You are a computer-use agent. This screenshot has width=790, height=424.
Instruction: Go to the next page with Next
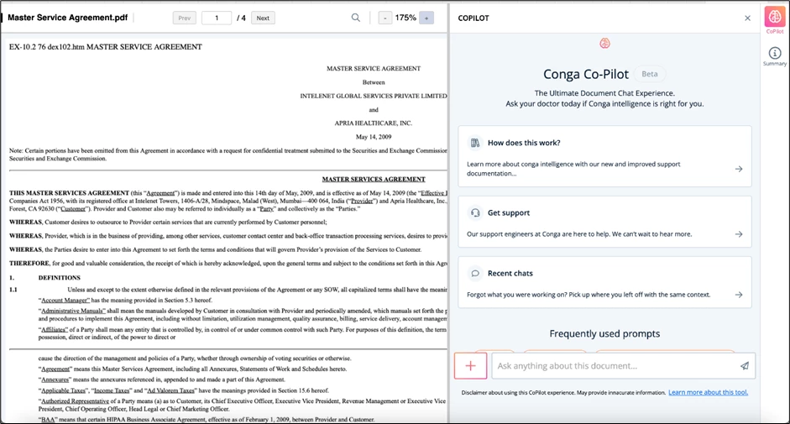[x=263, y=18]
